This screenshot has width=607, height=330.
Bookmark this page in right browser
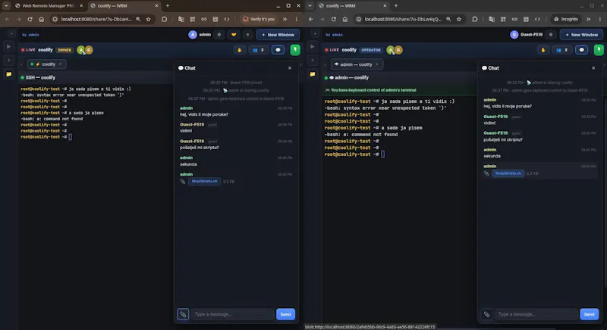tap(459, 19)
